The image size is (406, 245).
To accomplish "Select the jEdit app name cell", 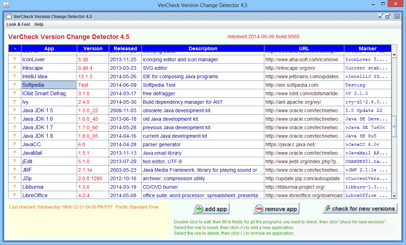I will click(49, 161).
